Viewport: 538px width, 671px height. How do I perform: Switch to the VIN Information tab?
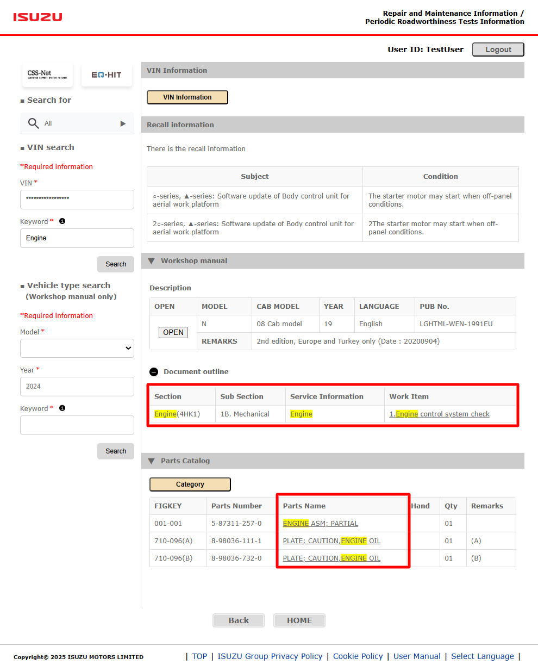pos(187,97)
